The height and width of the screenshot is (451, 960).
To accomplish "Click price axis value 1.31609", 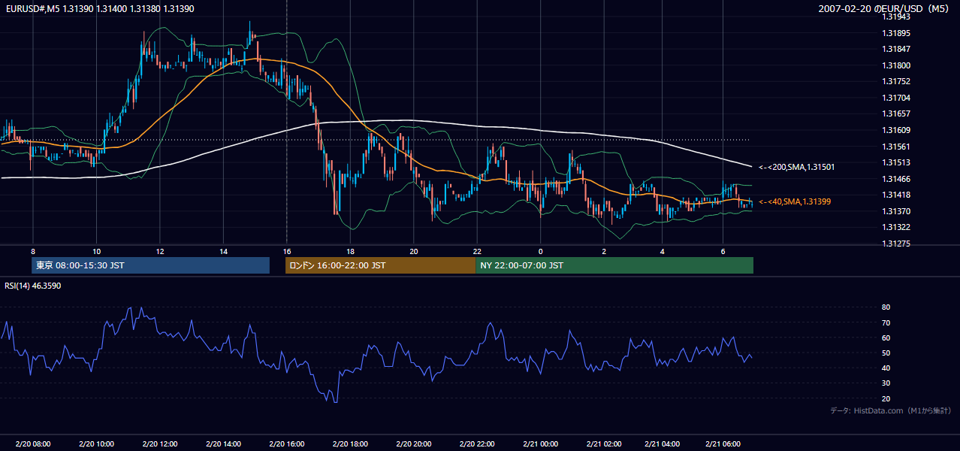I will tap(896, 130).
